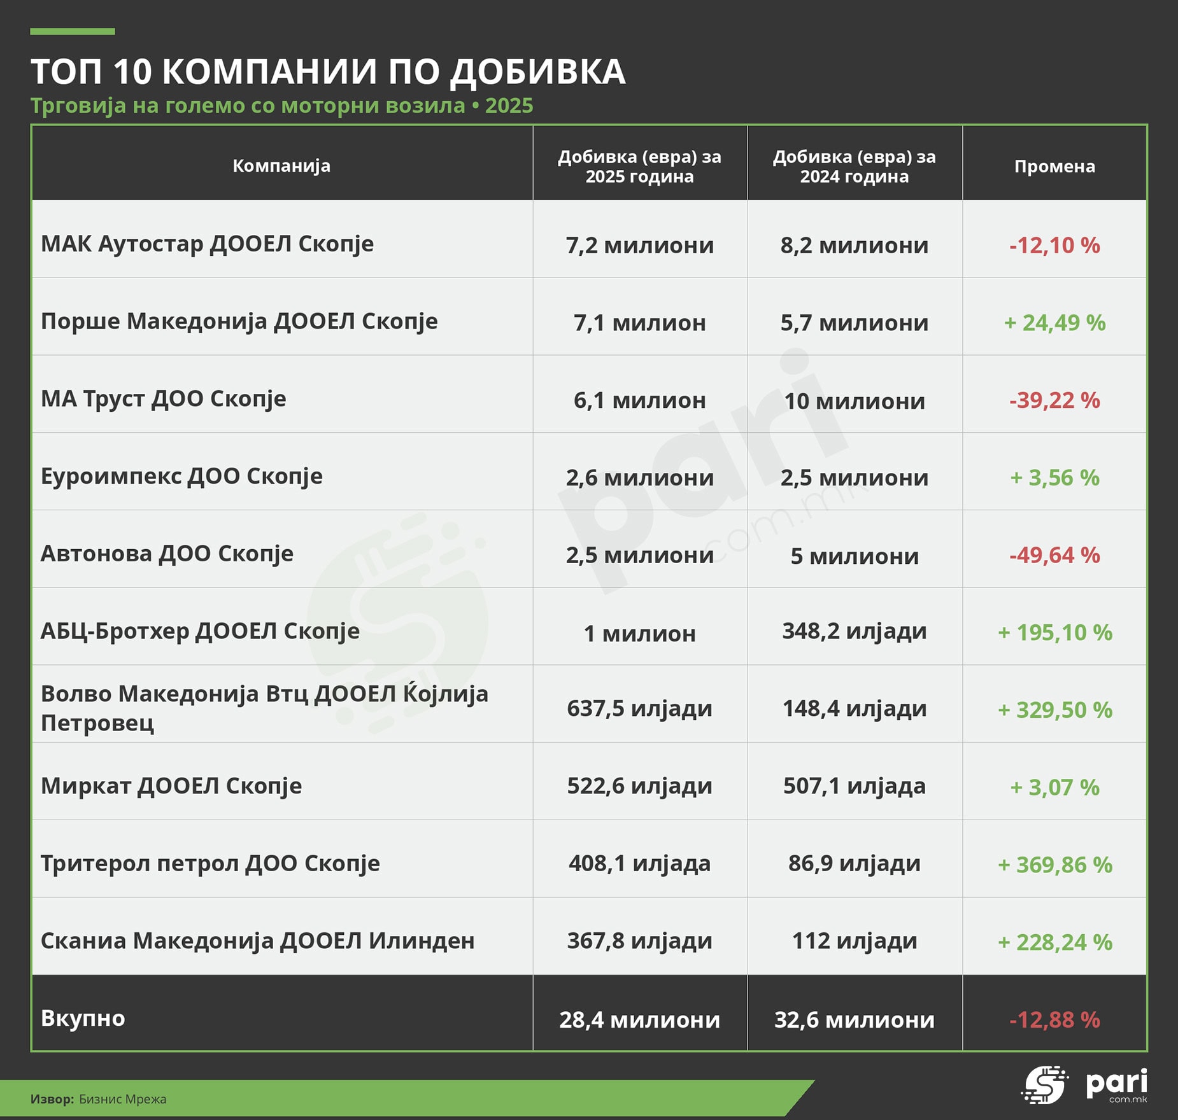Click Порше Македонија's 2024 profit '5,7 милиони'
This screenshot has height=1120, width=1178.
coord(855,323)
